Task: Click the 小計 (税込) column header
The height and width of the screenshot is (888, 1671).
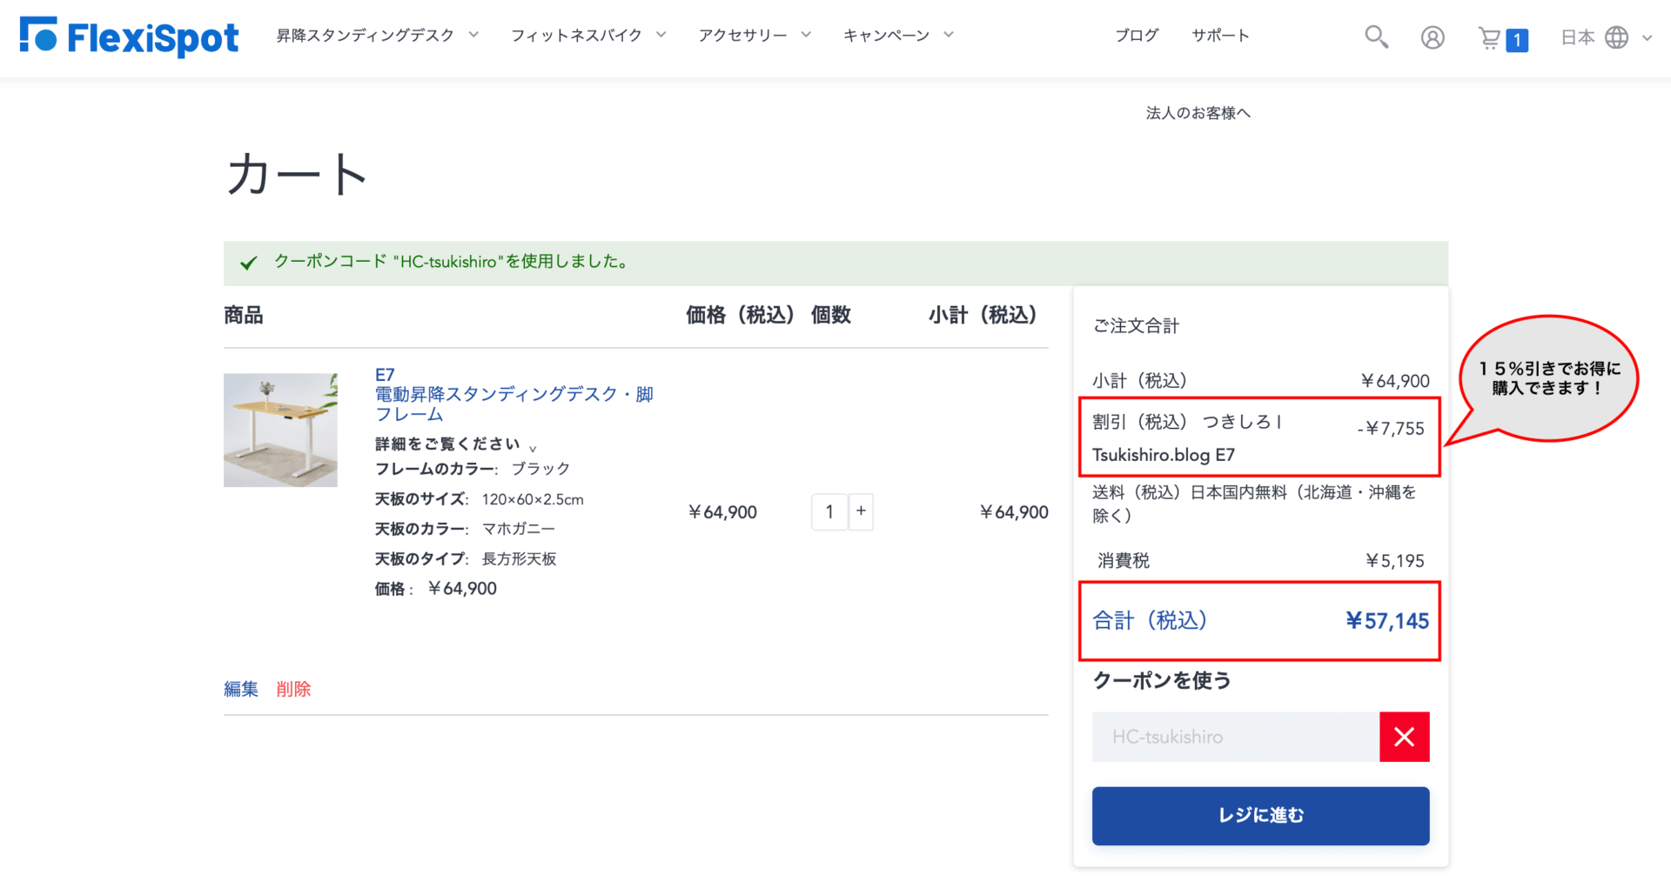Action: tap(983, 315)
